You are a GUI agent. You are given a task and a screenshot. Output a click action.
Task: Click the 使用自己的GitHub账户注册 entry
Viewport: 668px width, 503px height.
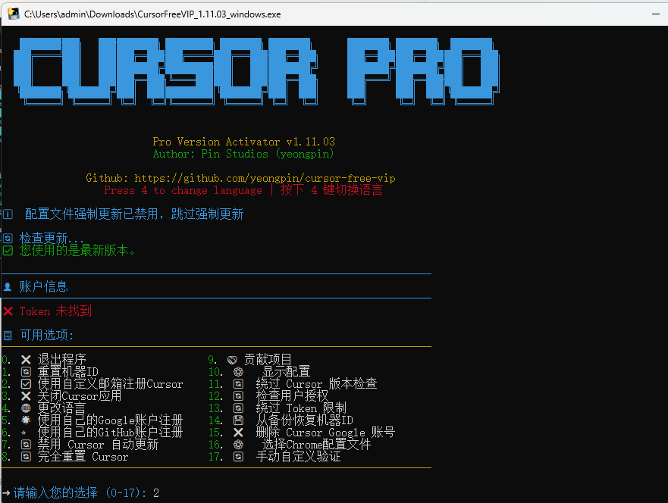(x=110, y=433)
